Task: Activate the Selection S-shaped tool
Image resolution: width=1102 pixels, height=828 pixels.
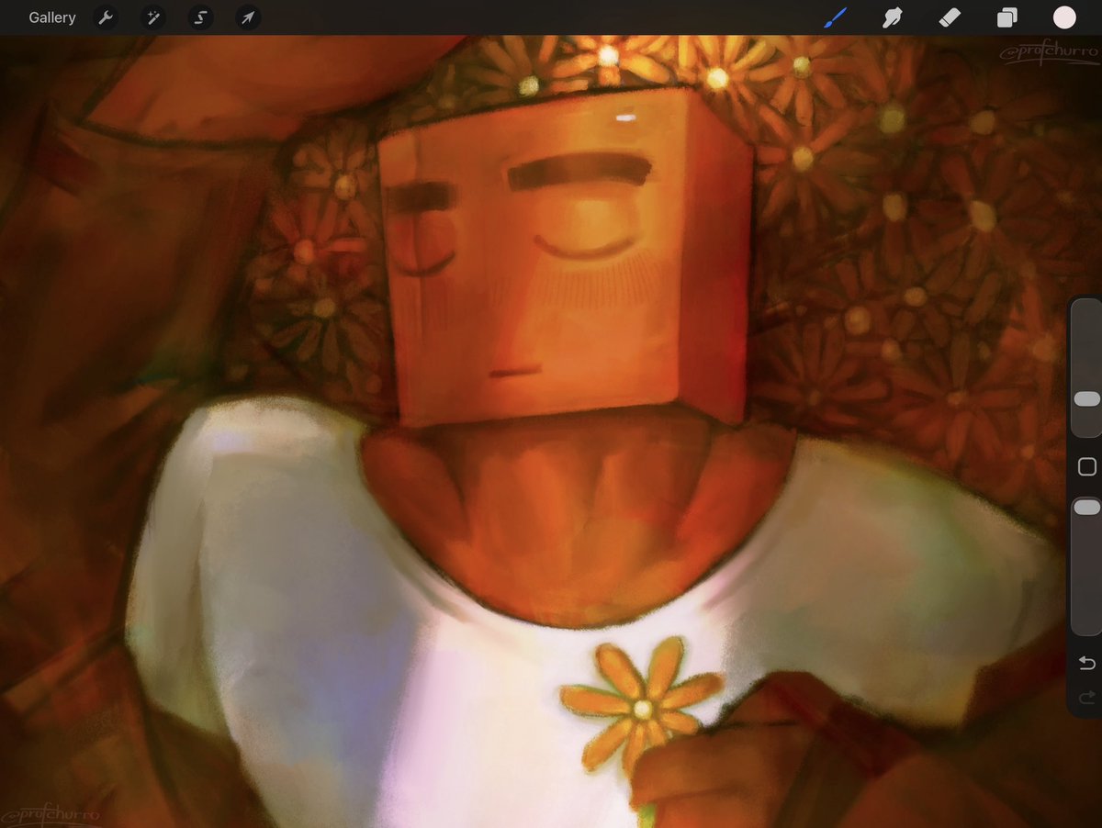Action: pos(200,17)
